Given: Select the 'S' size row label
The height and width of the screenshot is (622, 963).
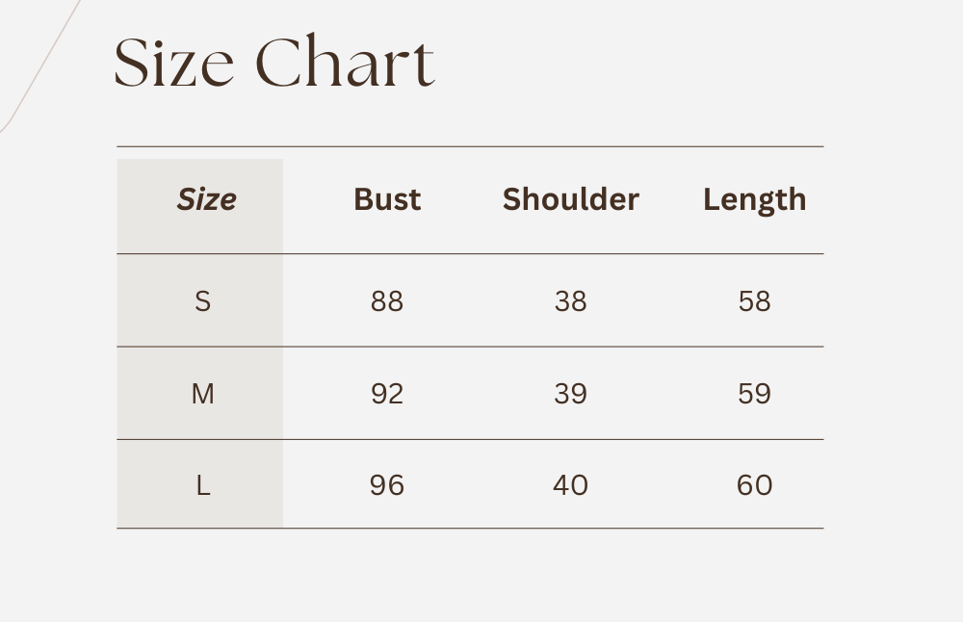Looking at the screenshot, I should click(202, 301).
